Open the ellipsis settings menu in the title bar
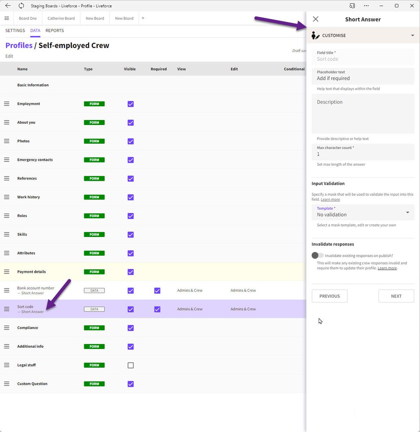The width and height of the screenshot is (420, 432). (366, 5)
